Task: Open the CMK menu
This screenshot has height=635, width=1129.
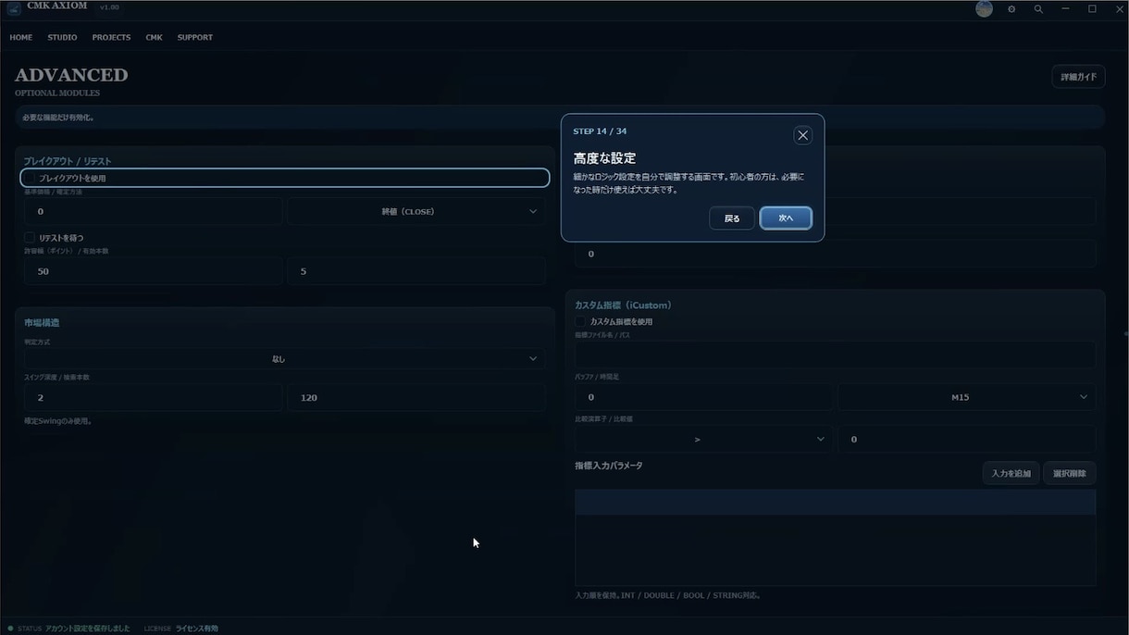Action: tap(154, 38)
